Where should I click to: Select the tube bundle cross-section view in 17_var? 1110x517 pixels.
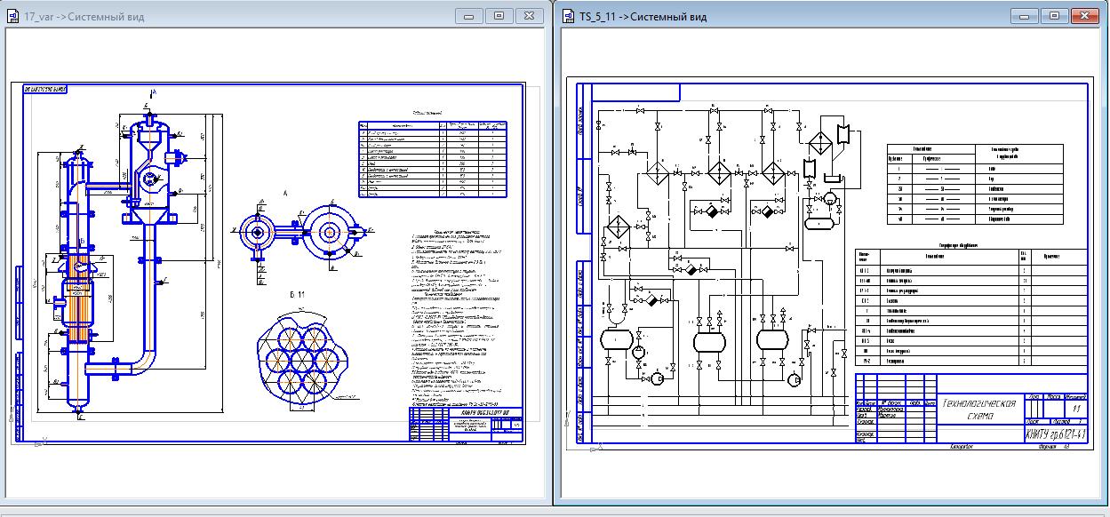302,359
